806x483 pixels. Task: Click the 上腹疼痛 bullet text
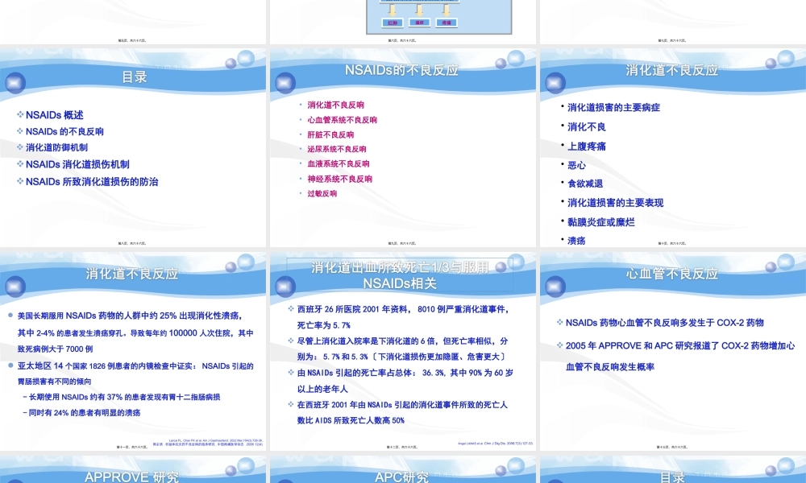click(587, 146)
